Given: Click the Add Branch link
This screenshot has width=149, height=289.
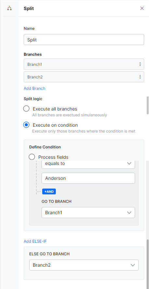Looking at the screenshot, I should [34, 88].
